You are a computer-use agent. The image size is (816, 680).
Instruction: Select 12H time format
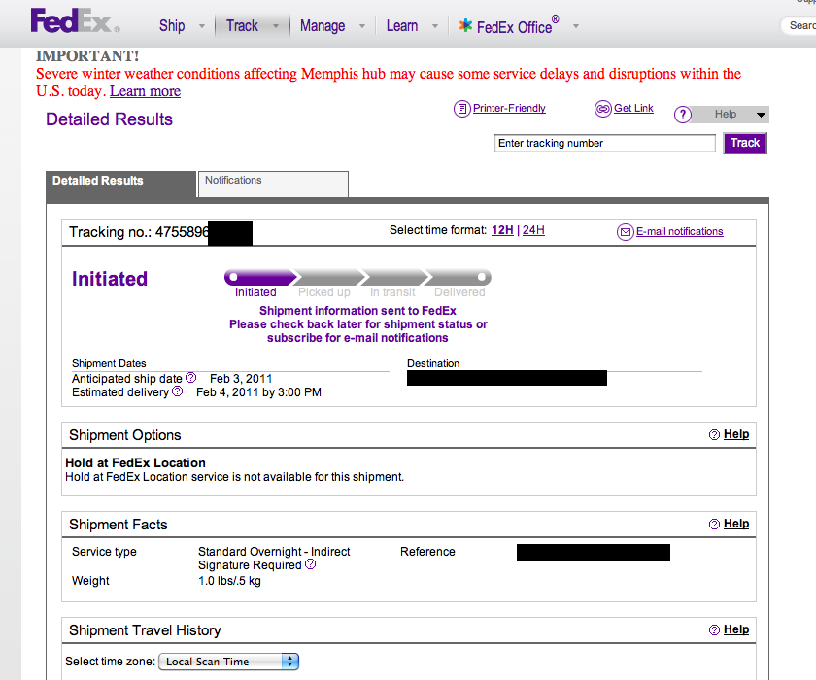502,230
